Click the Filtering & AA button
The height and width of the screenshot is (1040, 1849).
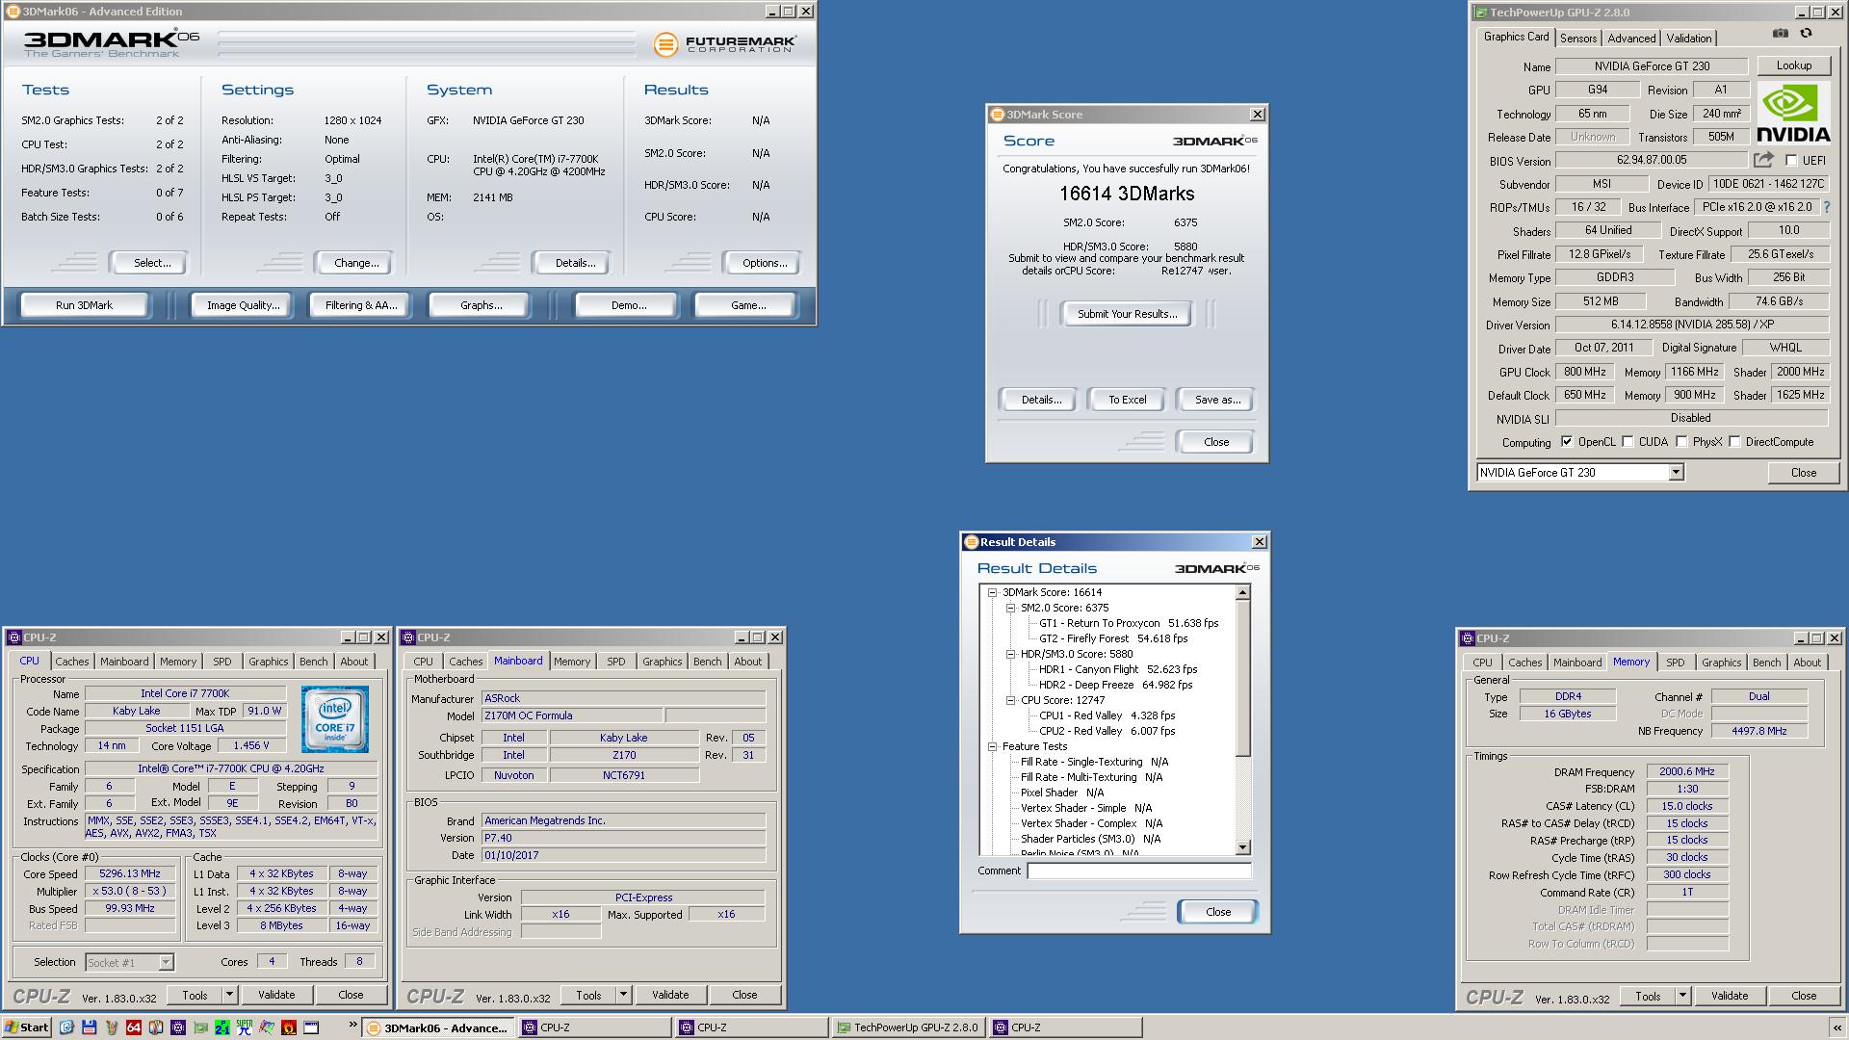(x=360, y=305)
